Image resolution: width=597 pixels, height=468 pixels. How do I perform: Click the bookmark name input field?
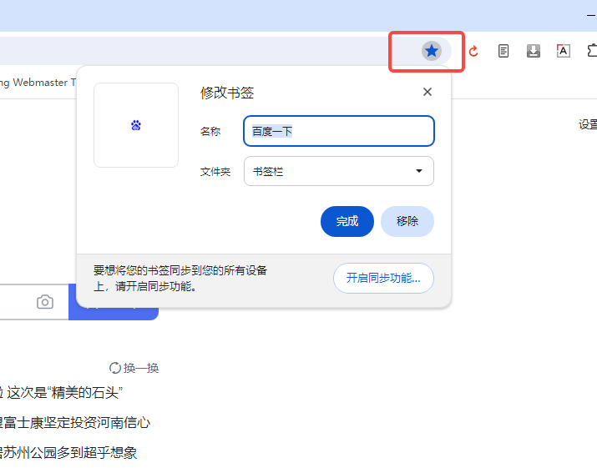[x=339, y=131]
